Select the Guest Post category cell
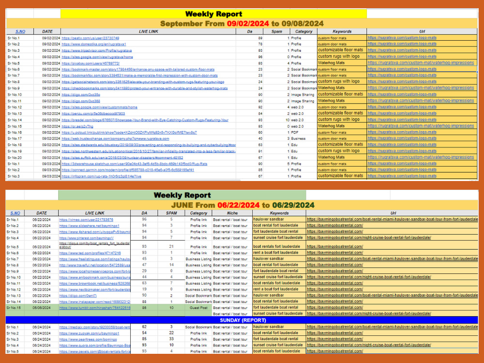Screen dimensions: 484x363 click(198, 308)
